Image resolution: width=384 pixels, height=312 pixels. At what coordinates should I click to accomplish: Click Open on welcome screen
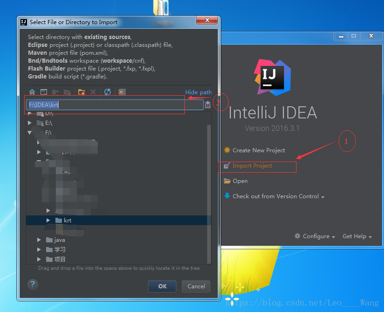[x=240, y=181]
